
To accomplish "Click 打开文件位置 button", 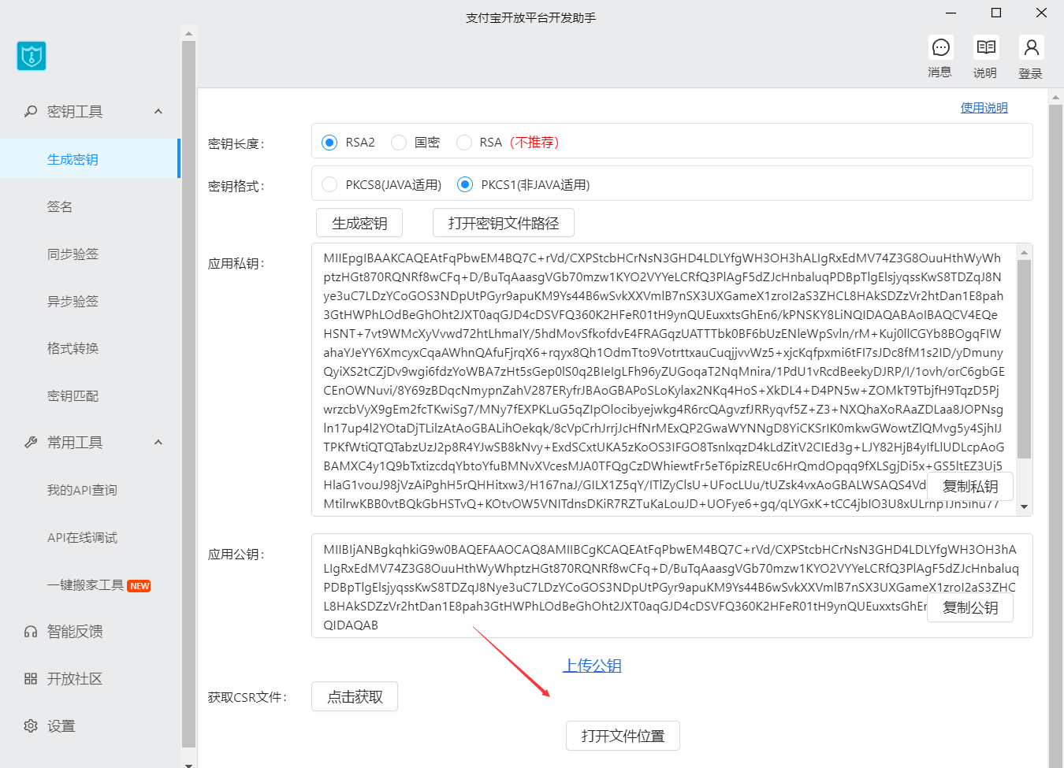I will (x=623, y=736).
